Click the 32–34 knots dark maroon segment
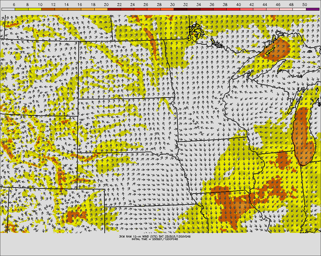This screenshot has width=321, height=256. pyautogui.click(x=194, y=9)
